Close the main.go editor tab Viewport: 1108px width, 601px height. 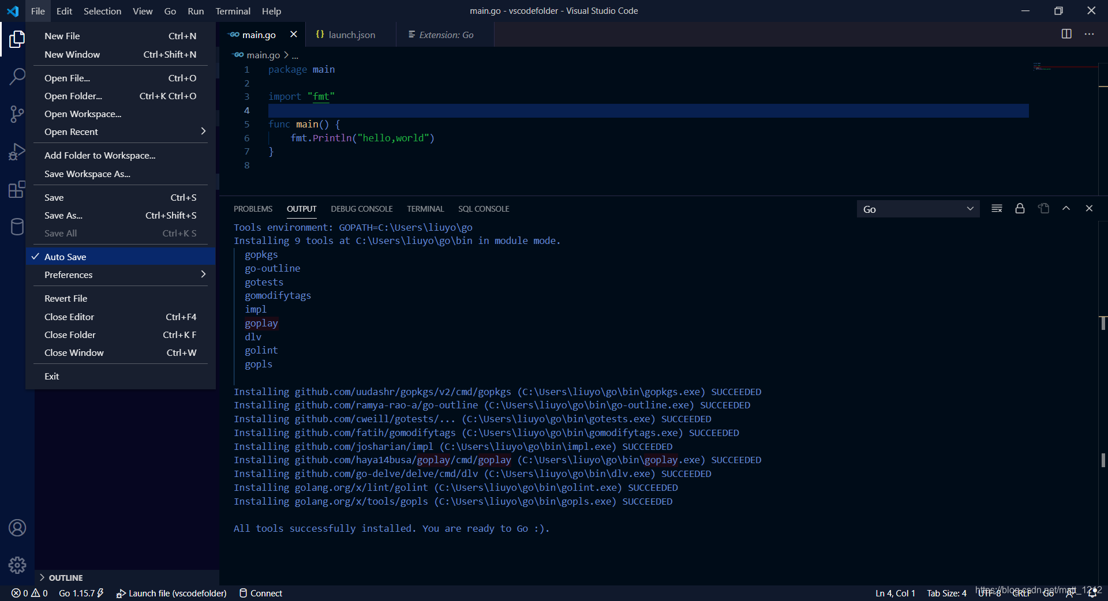pos(293,35)
